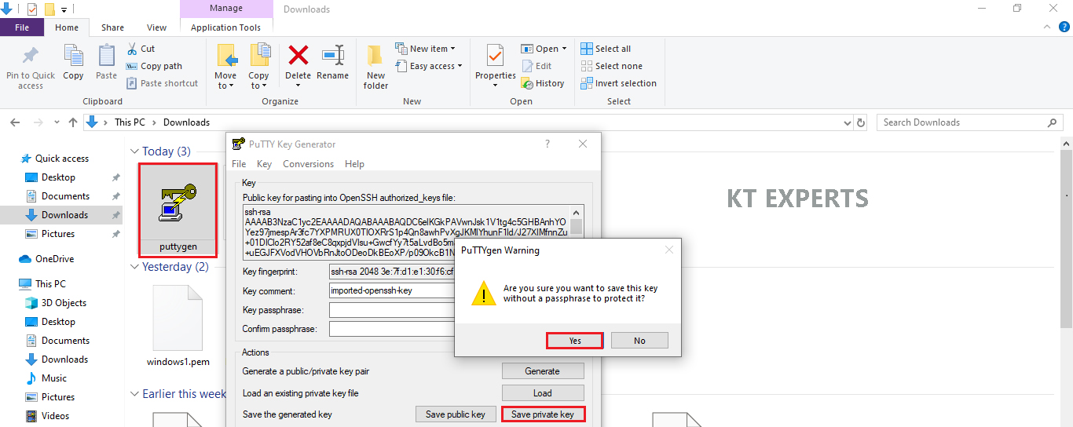Click ribbon help question mark icon
Viewport: 1073px width, 427px height.
pyautogui.click(x=1064, y=27)
